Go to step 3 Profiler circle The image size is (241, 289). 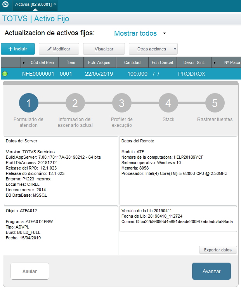(x=122, y=103)
